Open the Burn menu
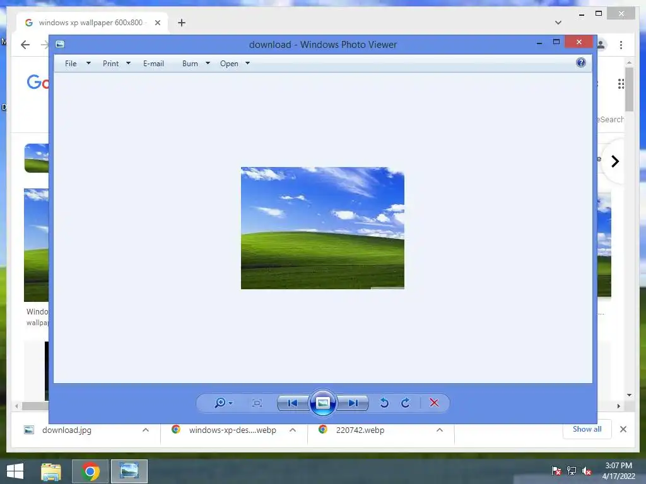 tap(190, 64)
